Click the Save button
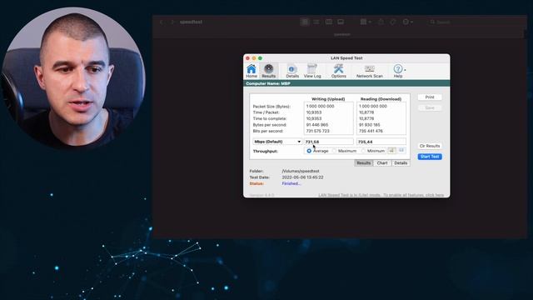 tap(430, 107)
